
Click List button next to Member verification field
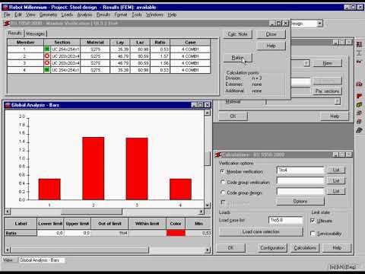coord(336,170)
